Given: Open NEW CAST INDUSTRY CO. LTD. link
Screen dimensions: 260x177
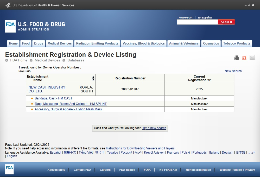Looking at the screenshot, I should (47, 89).
